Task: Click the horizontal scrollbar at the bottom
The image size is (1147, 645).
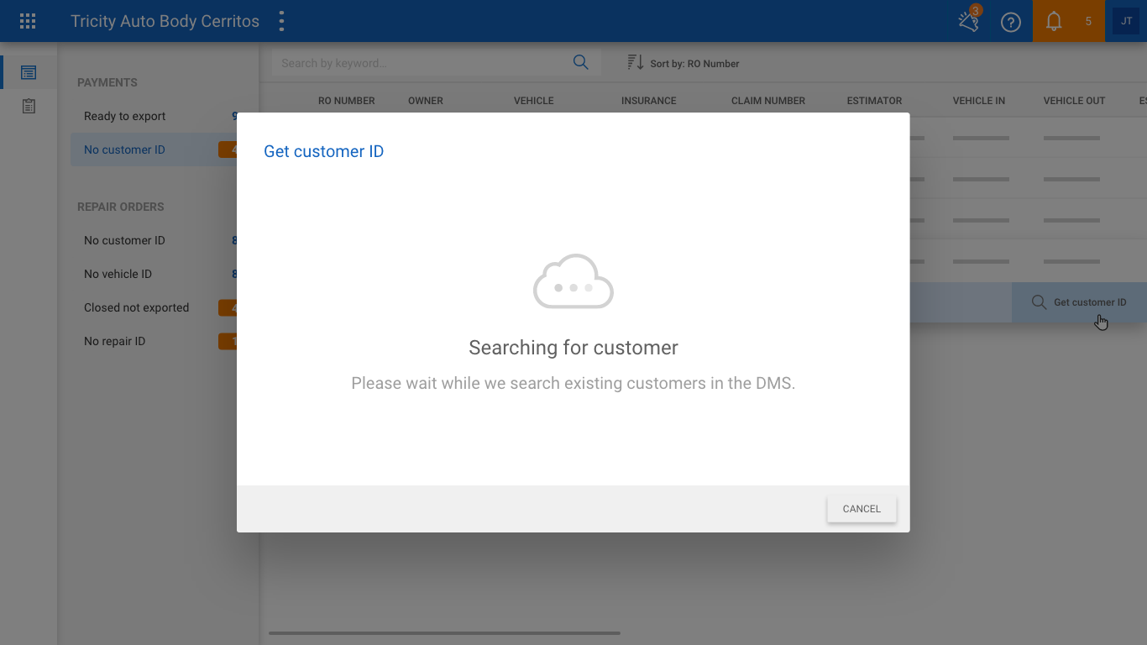Action: click(x=444, y=633)
